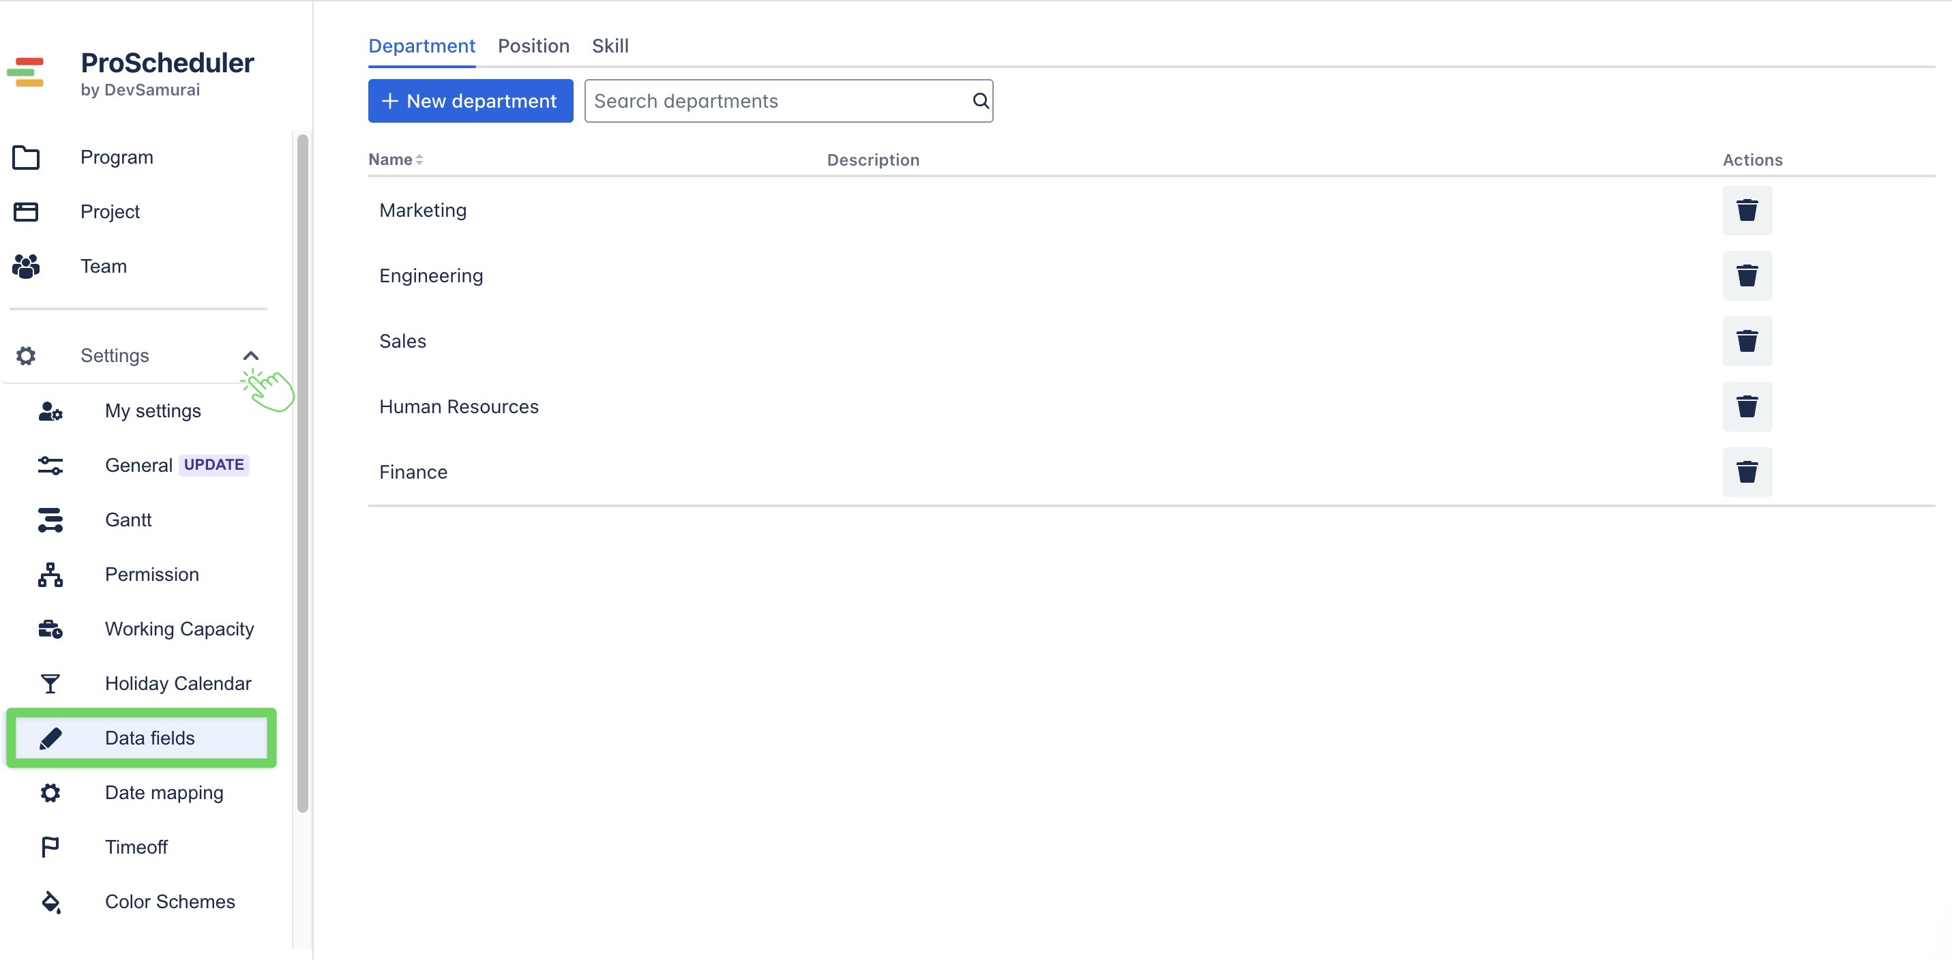The image size is (1952, 960).
Task: Click the UPDATE badge next to General
Action: [213, 464]
